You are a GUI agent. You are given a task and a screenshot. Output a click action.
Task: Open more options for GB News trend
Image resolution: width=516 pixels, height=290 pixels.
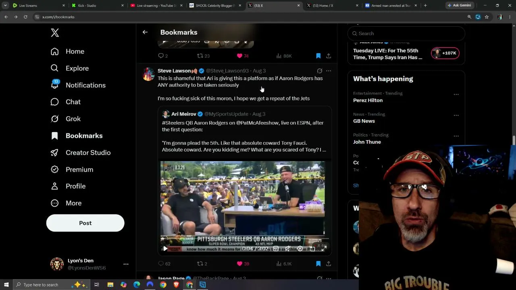pos(456,115)
